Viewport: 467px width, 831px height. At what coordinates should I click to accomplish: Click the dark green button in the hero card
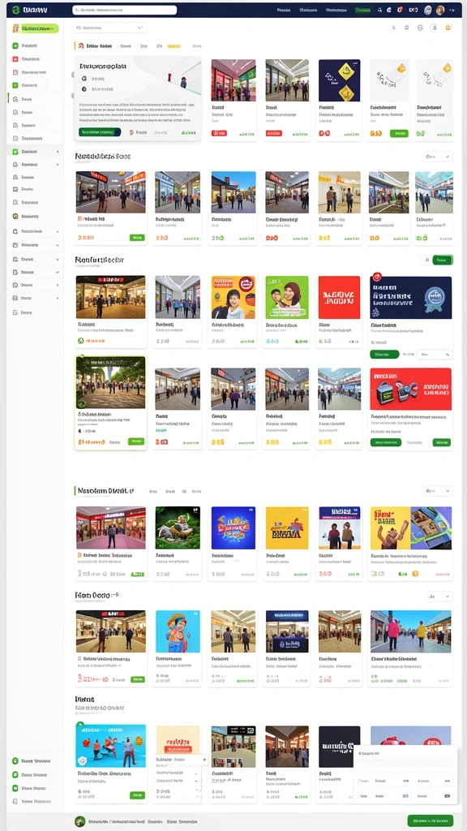(x=100, y=132)
